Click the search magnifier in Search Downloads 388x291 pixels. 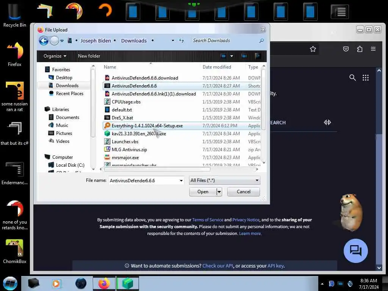pyautogui.click(x=261, y=41)
